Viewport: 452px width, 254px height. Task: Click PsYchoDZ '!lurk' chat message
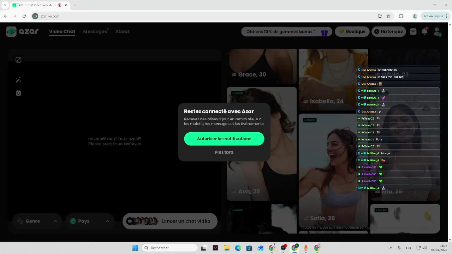pos(398,139)
